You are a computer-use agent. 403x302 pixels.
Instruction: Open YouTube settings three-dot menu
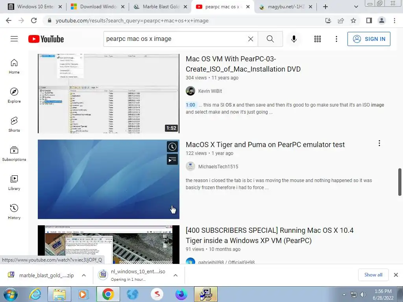point(336,39)
